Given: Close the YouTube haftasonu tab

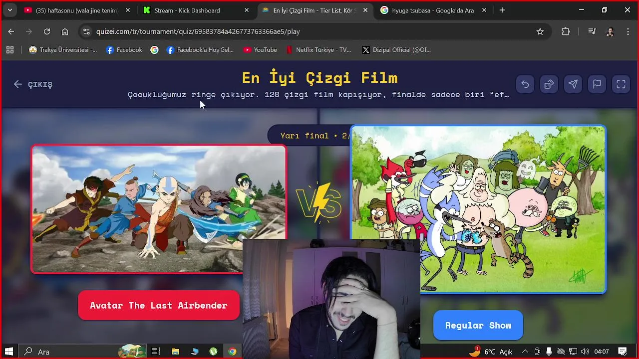Looking at the screenshot, I should click(x=128, y=10).
